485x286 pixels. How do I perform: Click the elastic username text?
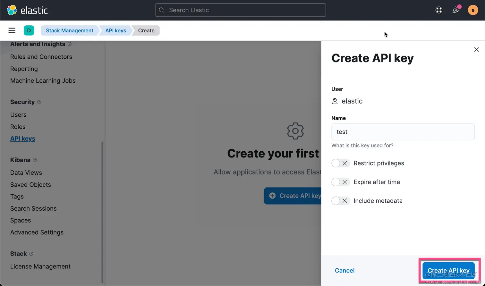coord(352,101)
